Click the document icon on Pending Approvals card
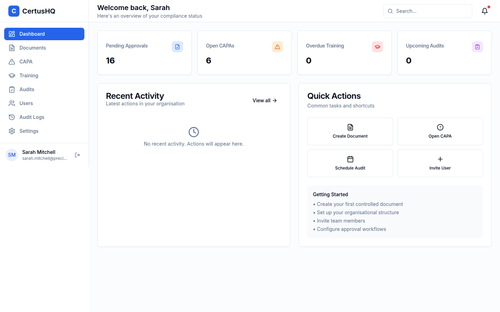The width and height of the screenshot is (500, 312). pyautogui.click(x=177, y=46)
